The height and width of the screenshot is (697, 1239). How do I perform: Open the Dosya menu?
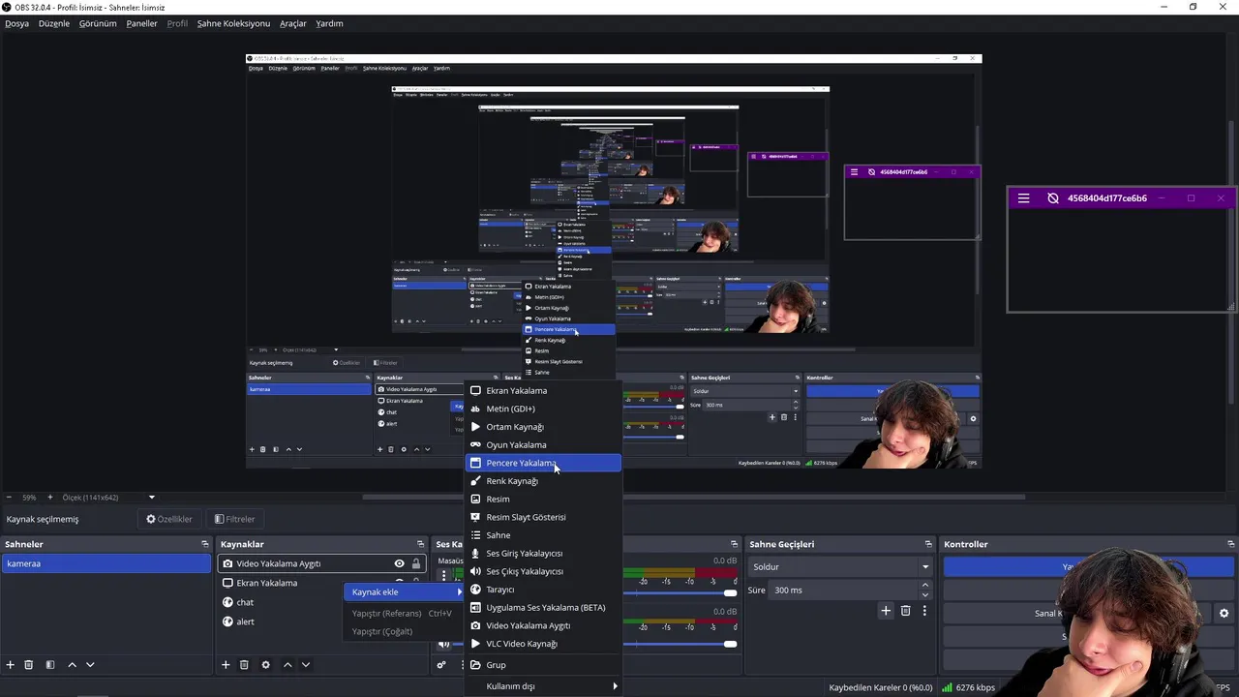pyautogui.click(x=16, y=23)
